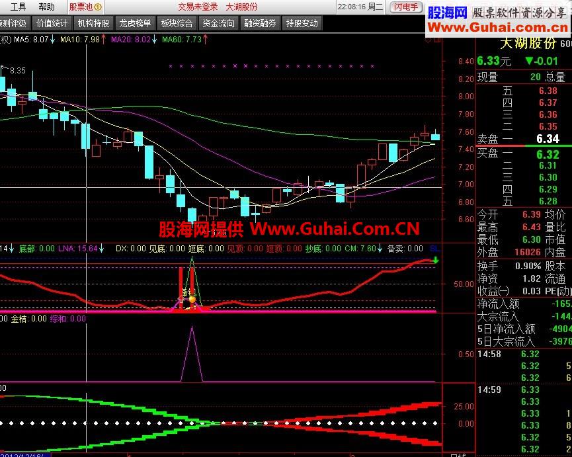Click the 8.35 high price annotation
Viewport: 572px width, 457px height.
point(17,70)
